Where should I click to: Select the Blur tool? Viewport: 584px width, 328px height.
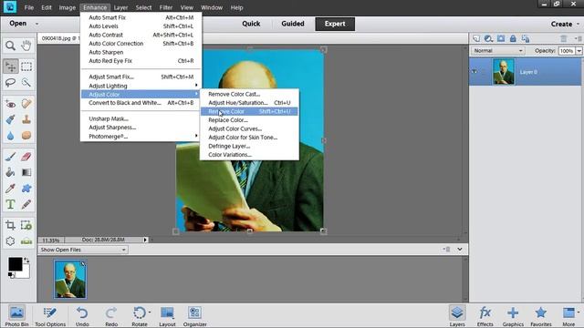click(x=10, y=136)
